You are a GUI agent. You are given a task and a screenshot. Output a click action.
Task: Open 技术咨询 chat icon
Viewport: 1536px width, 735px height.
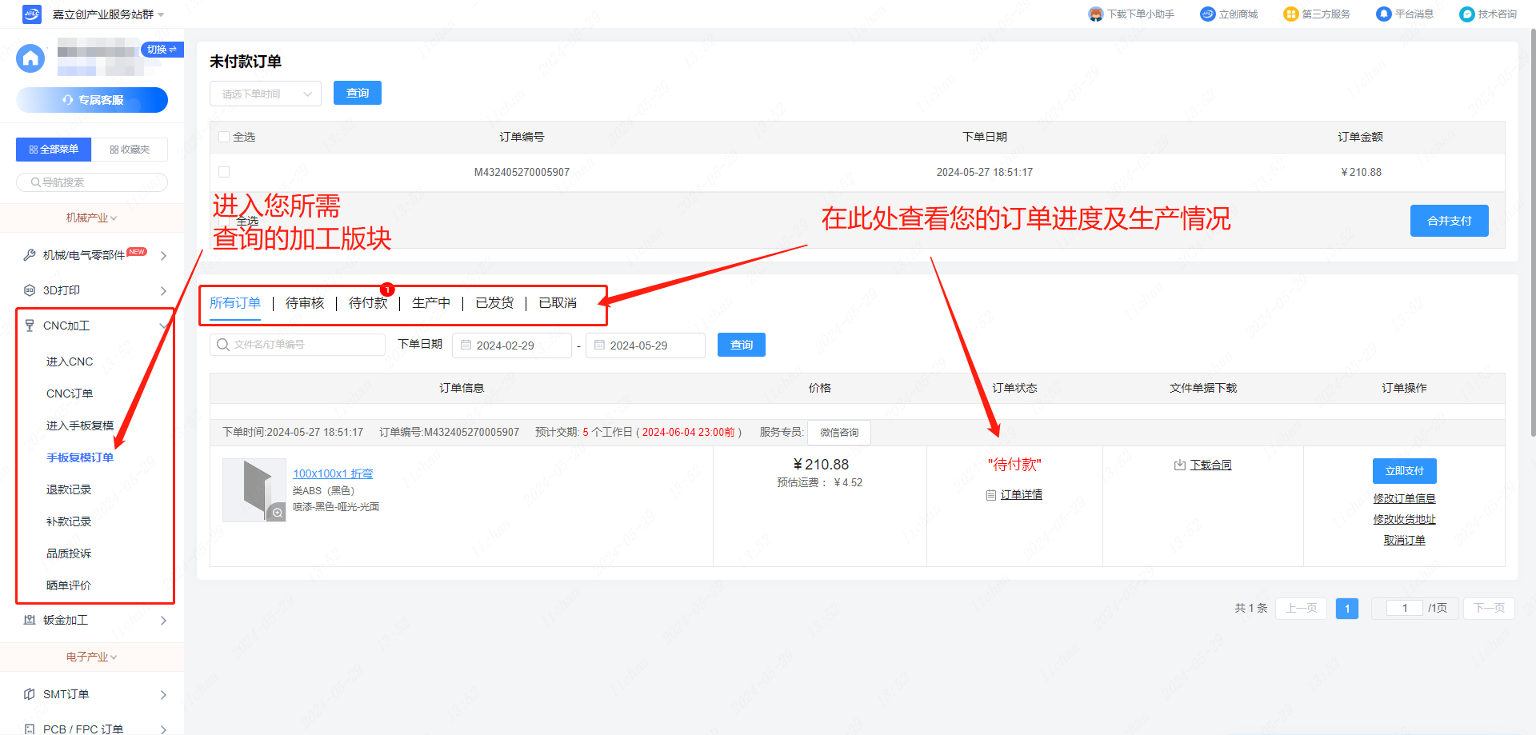click(1466, 14)
